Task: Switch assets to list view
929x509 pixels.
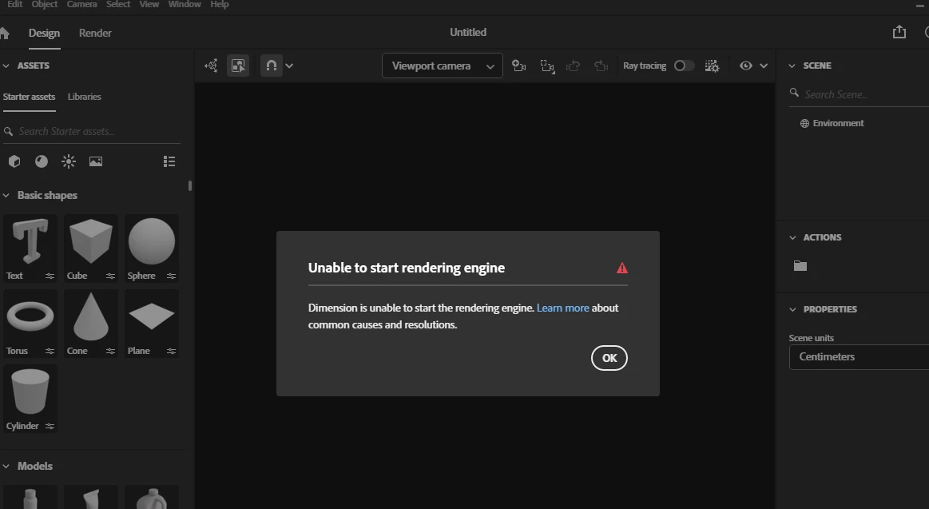Action: (169, 161)
